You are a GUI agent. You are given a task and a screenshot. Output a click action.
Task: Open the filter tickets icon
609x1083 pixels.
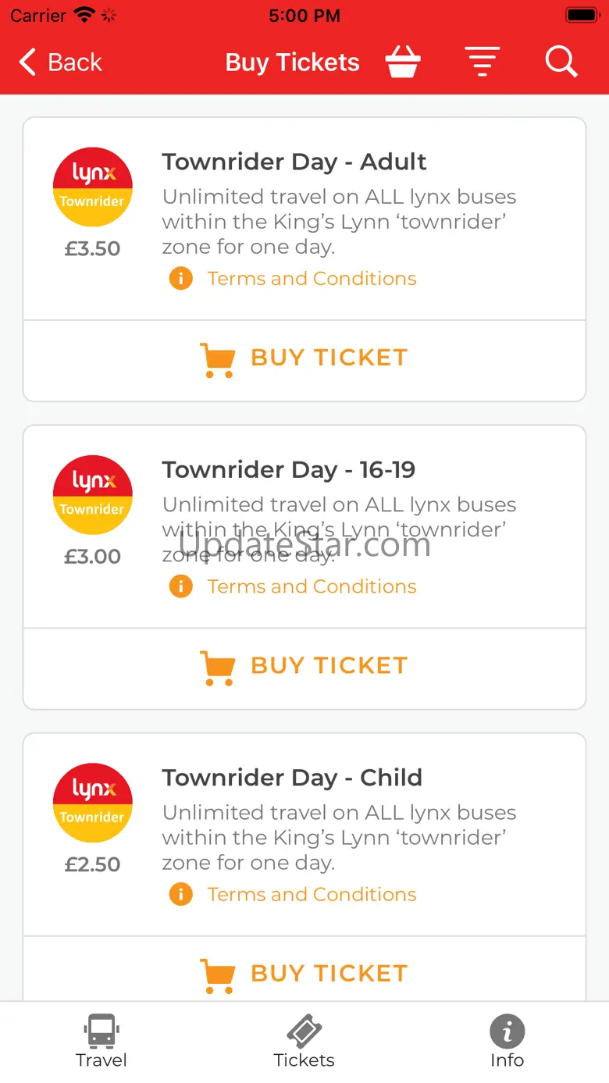coord(483,62)
